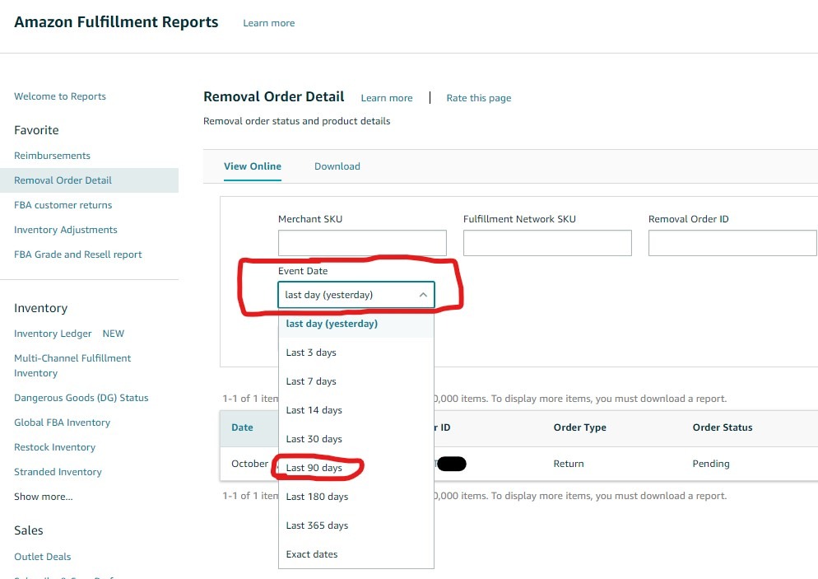Open Inventory Ledger report
818x579 pixels.
point(53,334)
